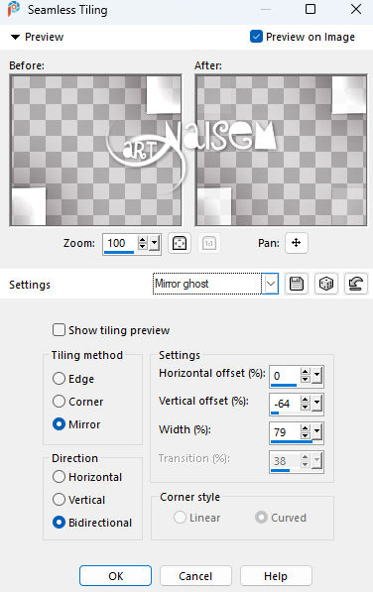Click the zoom 1:1 actual size icon

[x=209, y=243]
